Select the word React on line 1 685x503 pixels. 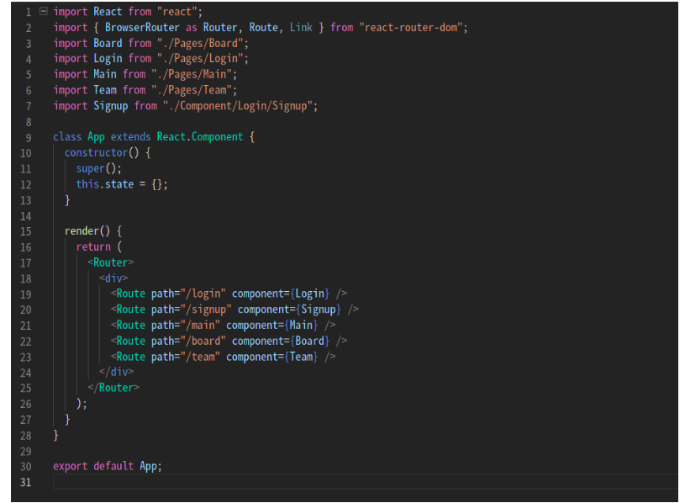(x=107, y=11)
